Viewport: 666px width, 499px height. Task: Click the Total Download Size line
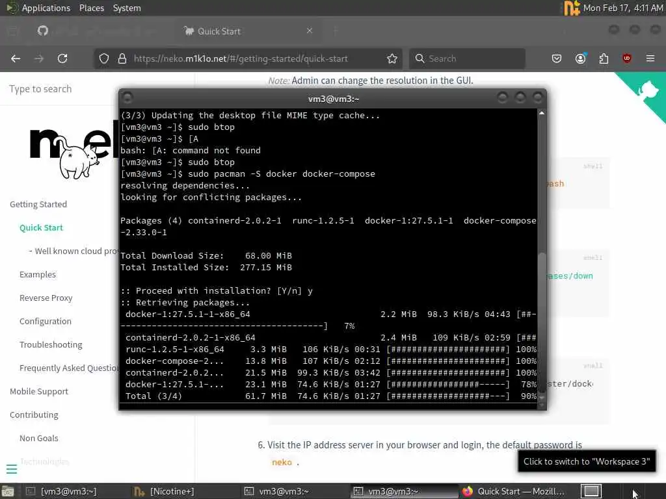(x=206, y=256)
